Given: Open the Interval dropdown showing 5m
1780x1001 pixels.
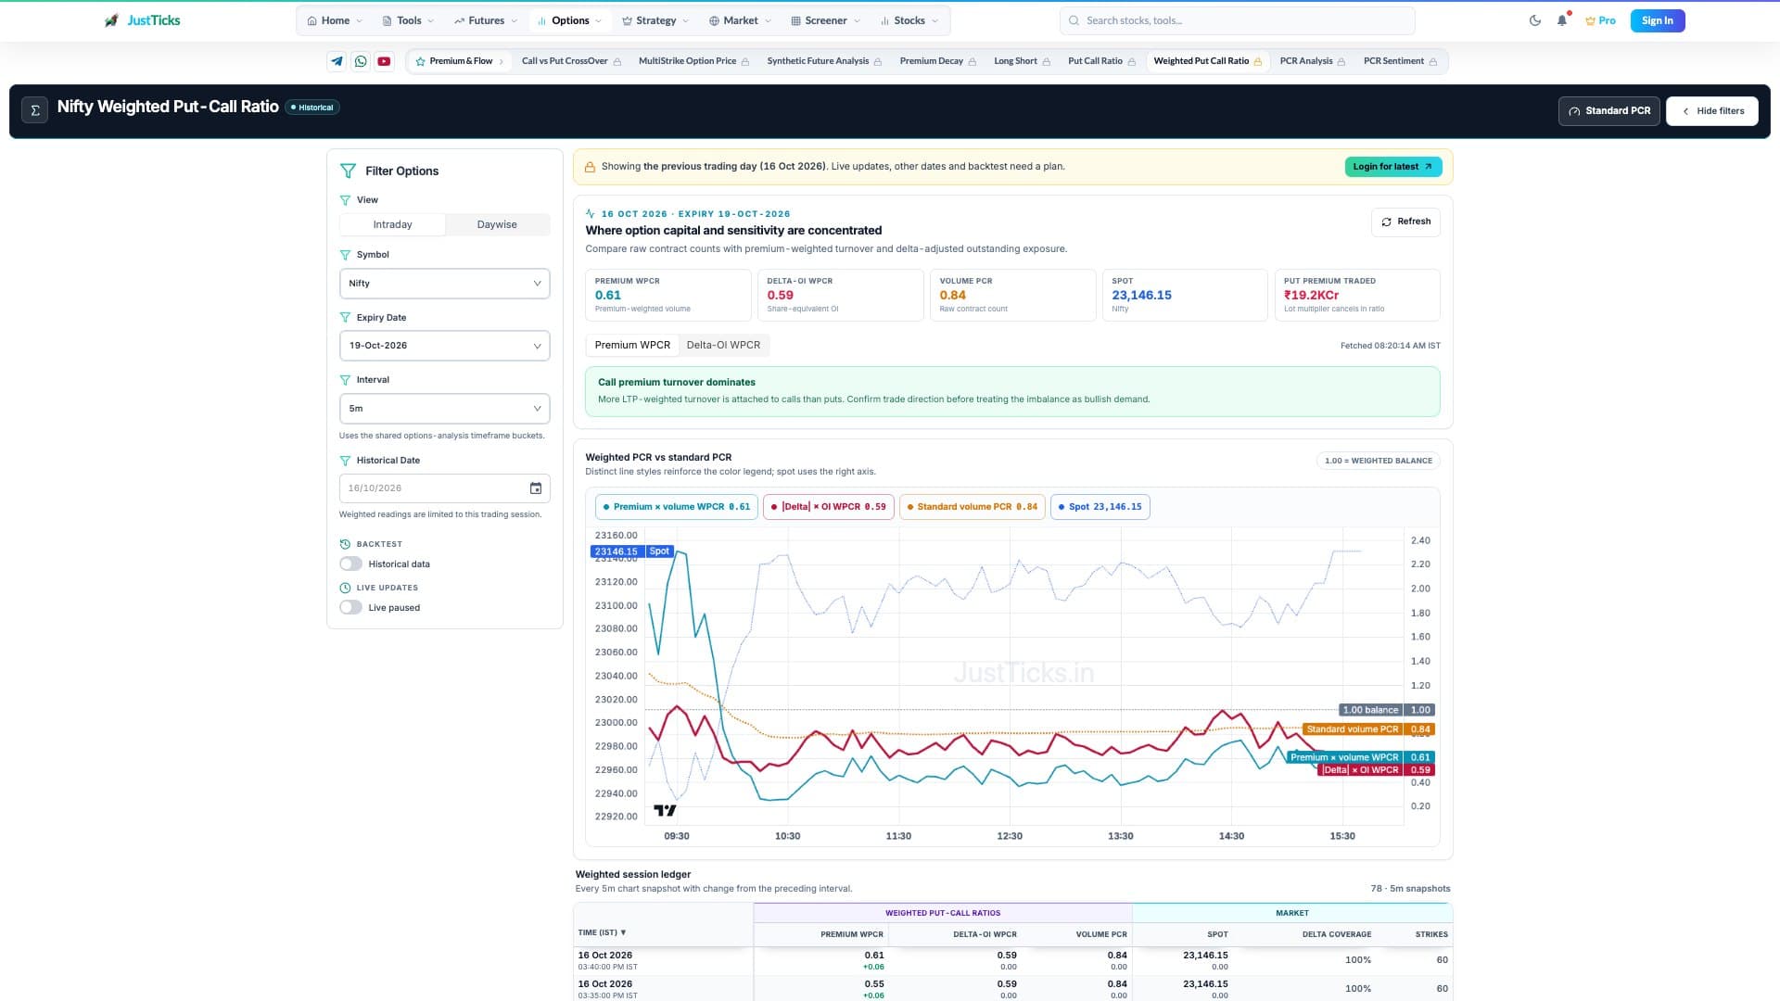Looking at the screenshot, I should point(445,409).
